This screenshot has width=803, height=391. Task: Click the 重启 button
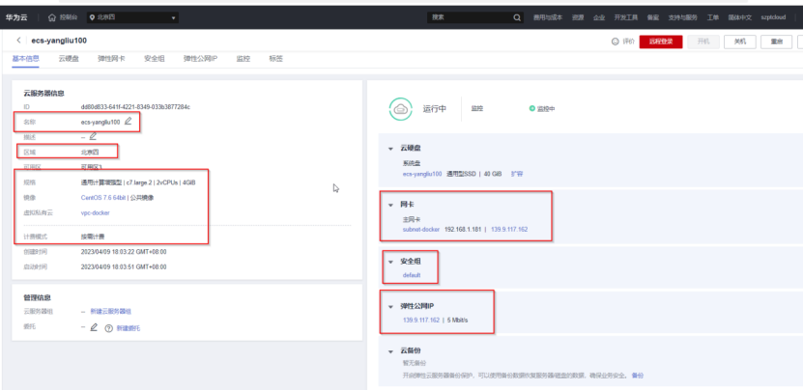click(x=776, y=42)
